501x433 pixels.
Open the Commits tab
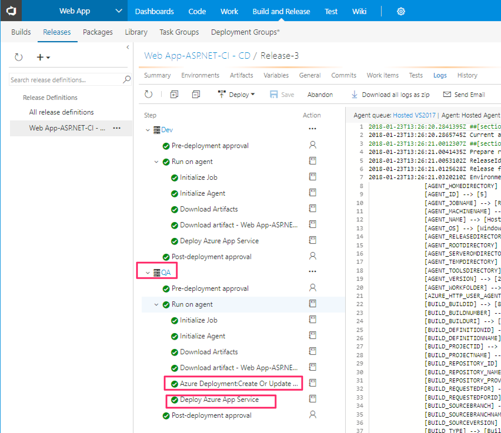(344, 75)
